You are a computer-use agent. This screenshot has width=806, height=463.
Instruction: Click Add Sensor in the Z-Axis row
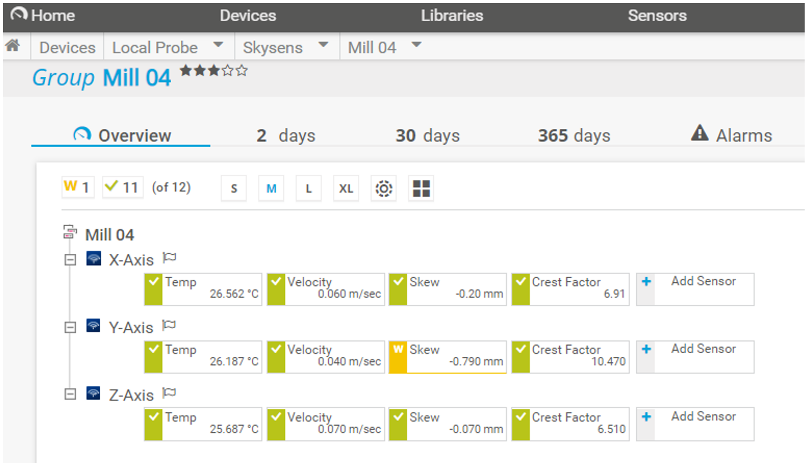coord(703,417)
